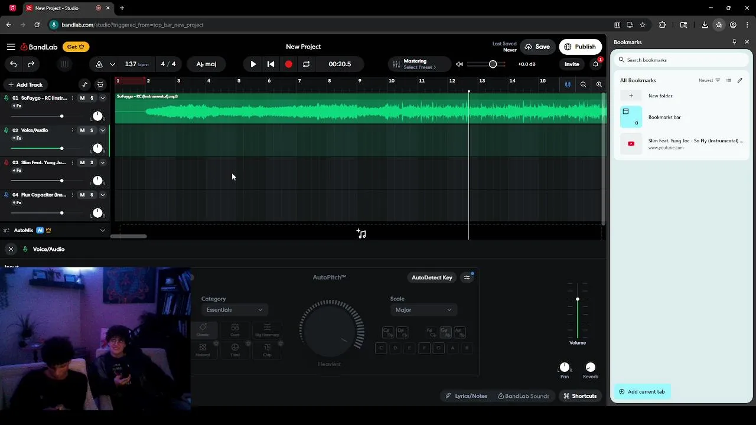This screenshot has height=425, width=756.
Task: Zoom out the timeline
Action: point(583,84)
